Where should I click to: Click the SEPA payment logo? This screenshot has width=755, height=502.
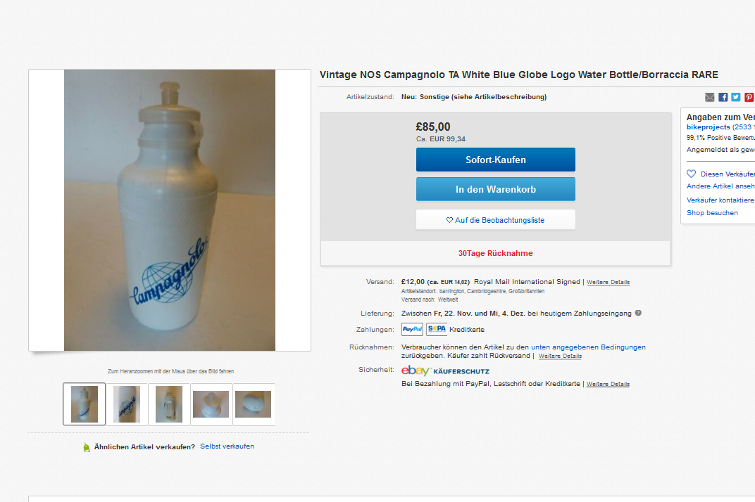pos(437,329)
